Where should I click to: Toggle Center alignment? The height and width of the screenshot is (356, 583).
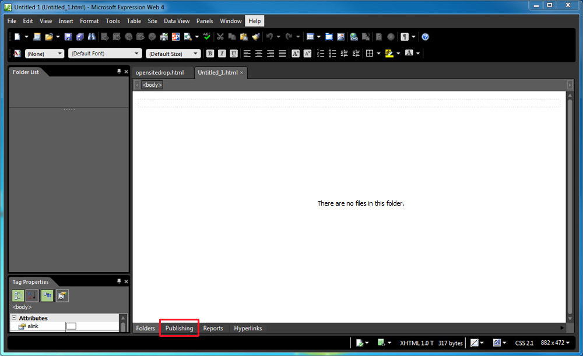click(259, 54)
